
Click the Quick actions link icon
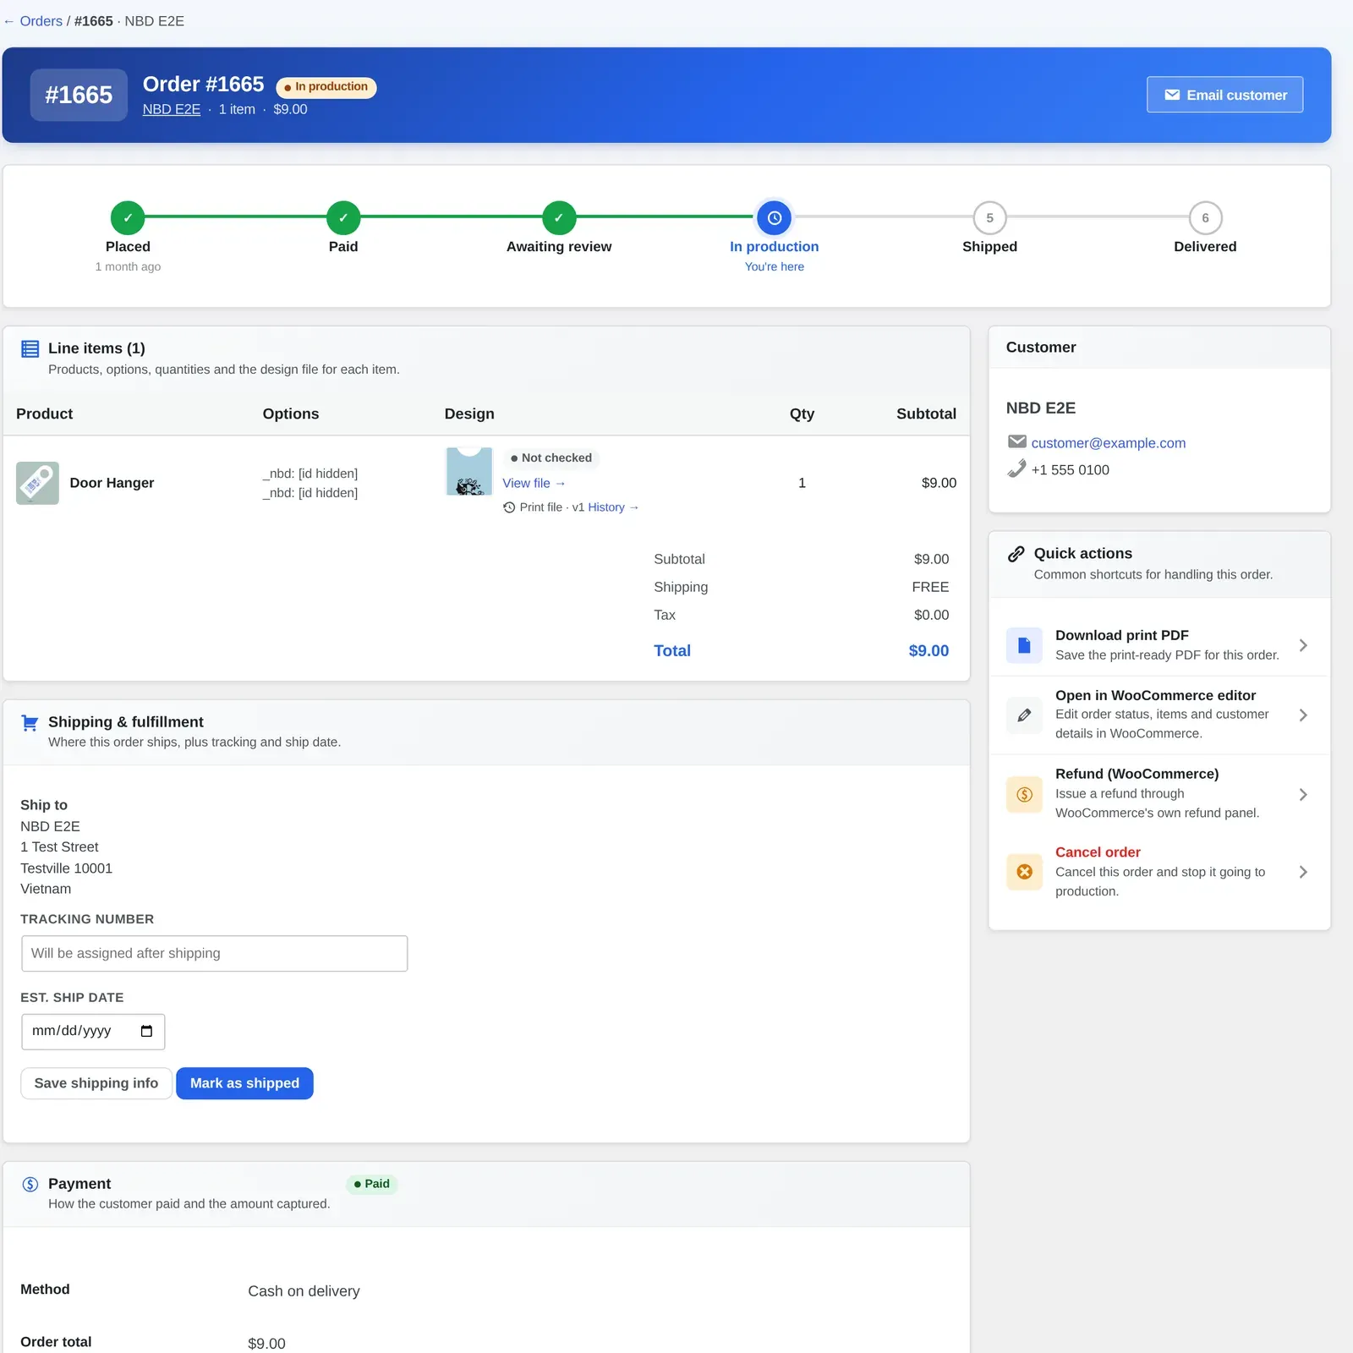(x=1016, y=554)
